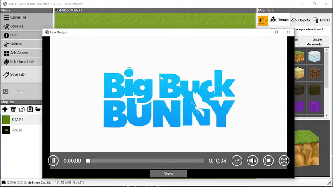This screenshot has height=187, width=333.
Task: Open the Game File menu
Action: [x=27, y=17]
